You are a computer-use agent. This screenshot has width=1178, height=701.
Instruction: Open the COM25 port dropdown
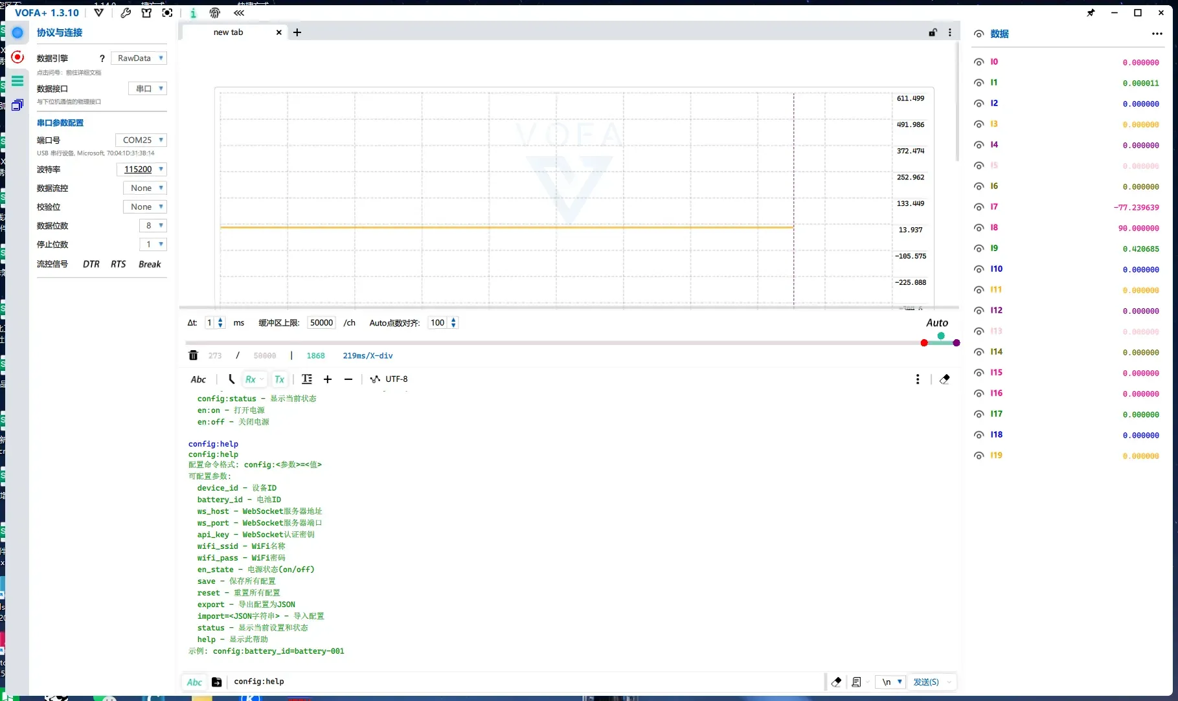141,140
